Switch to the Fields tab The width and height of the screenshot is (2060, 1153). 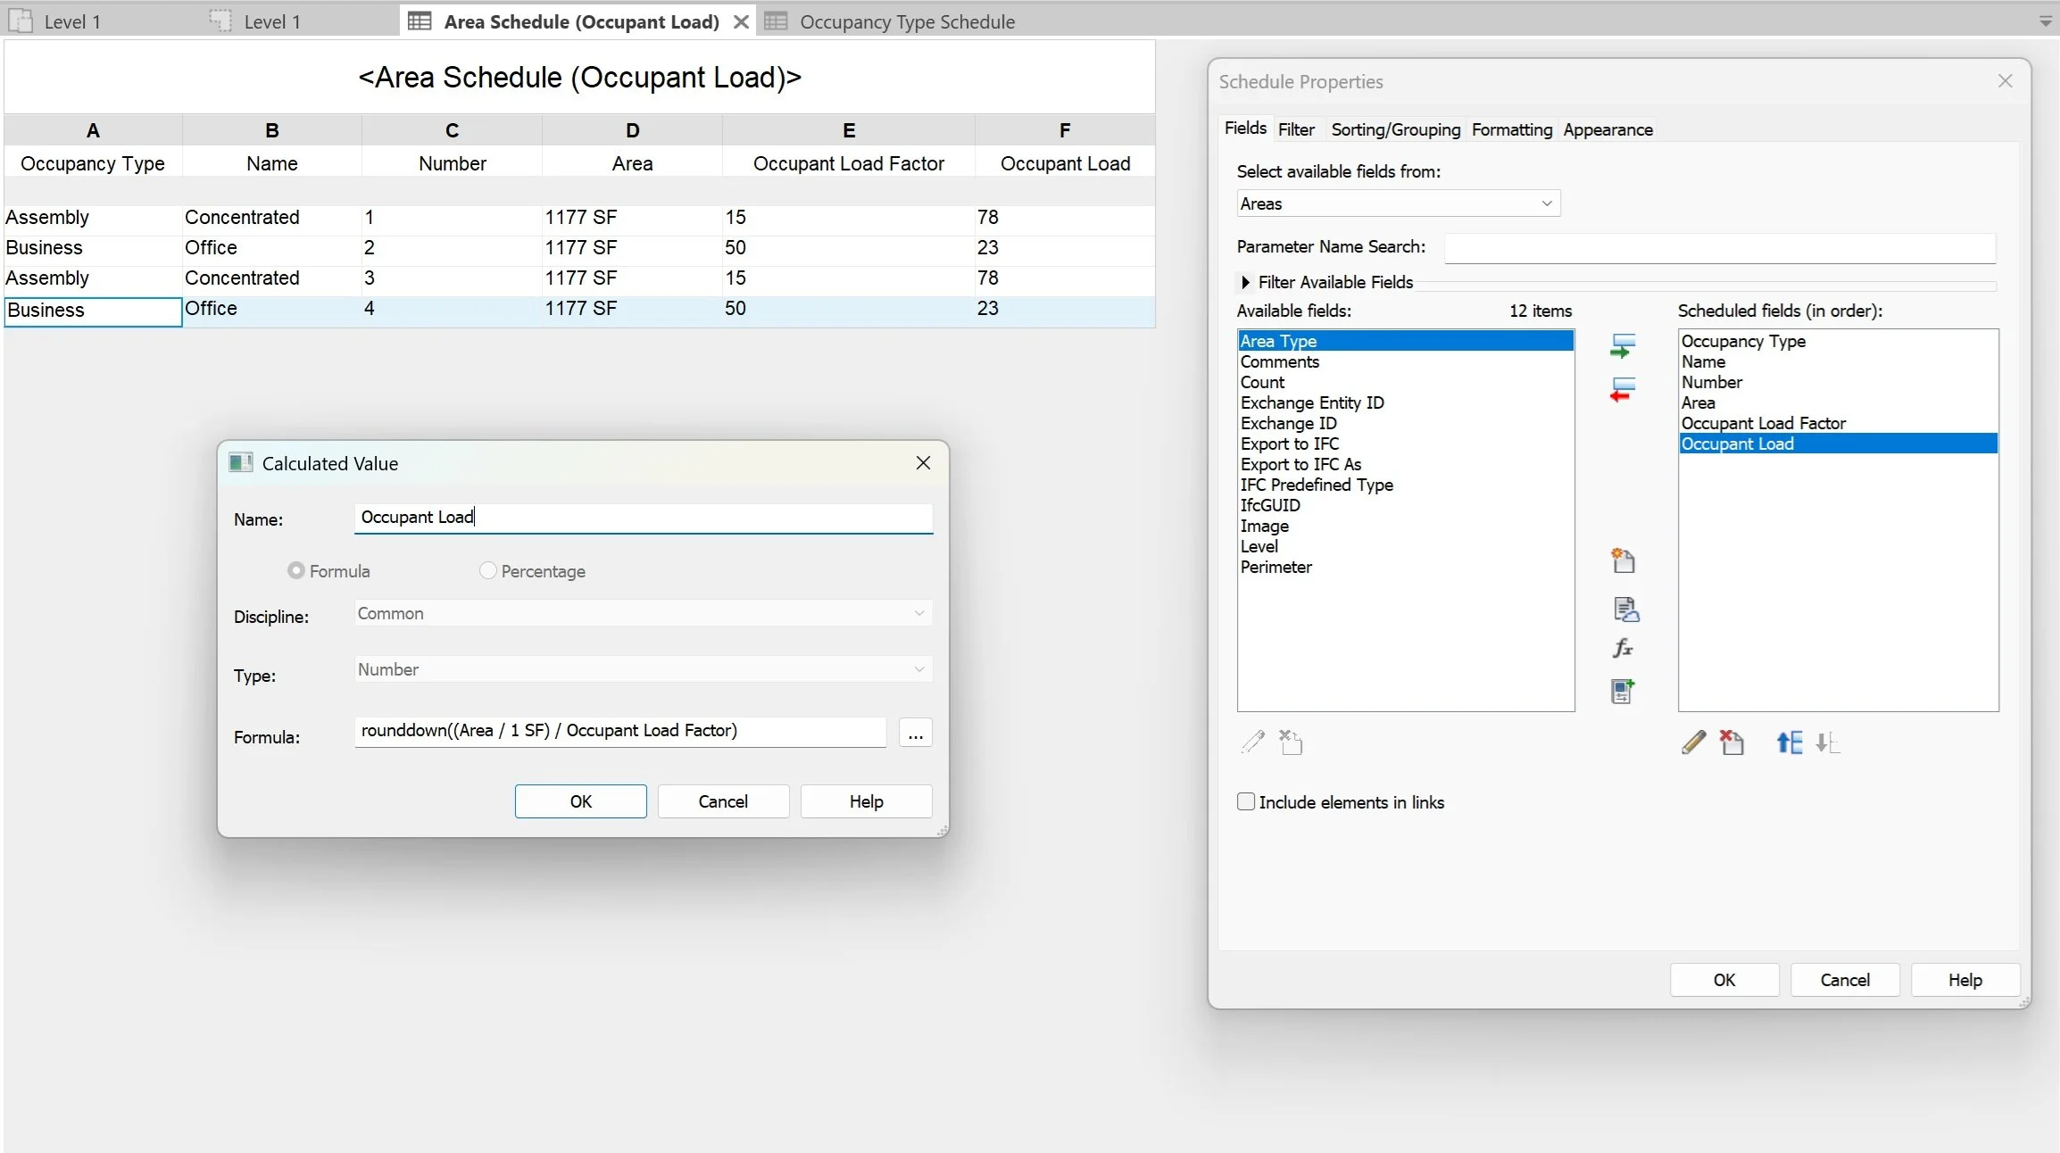(1245, 128)
